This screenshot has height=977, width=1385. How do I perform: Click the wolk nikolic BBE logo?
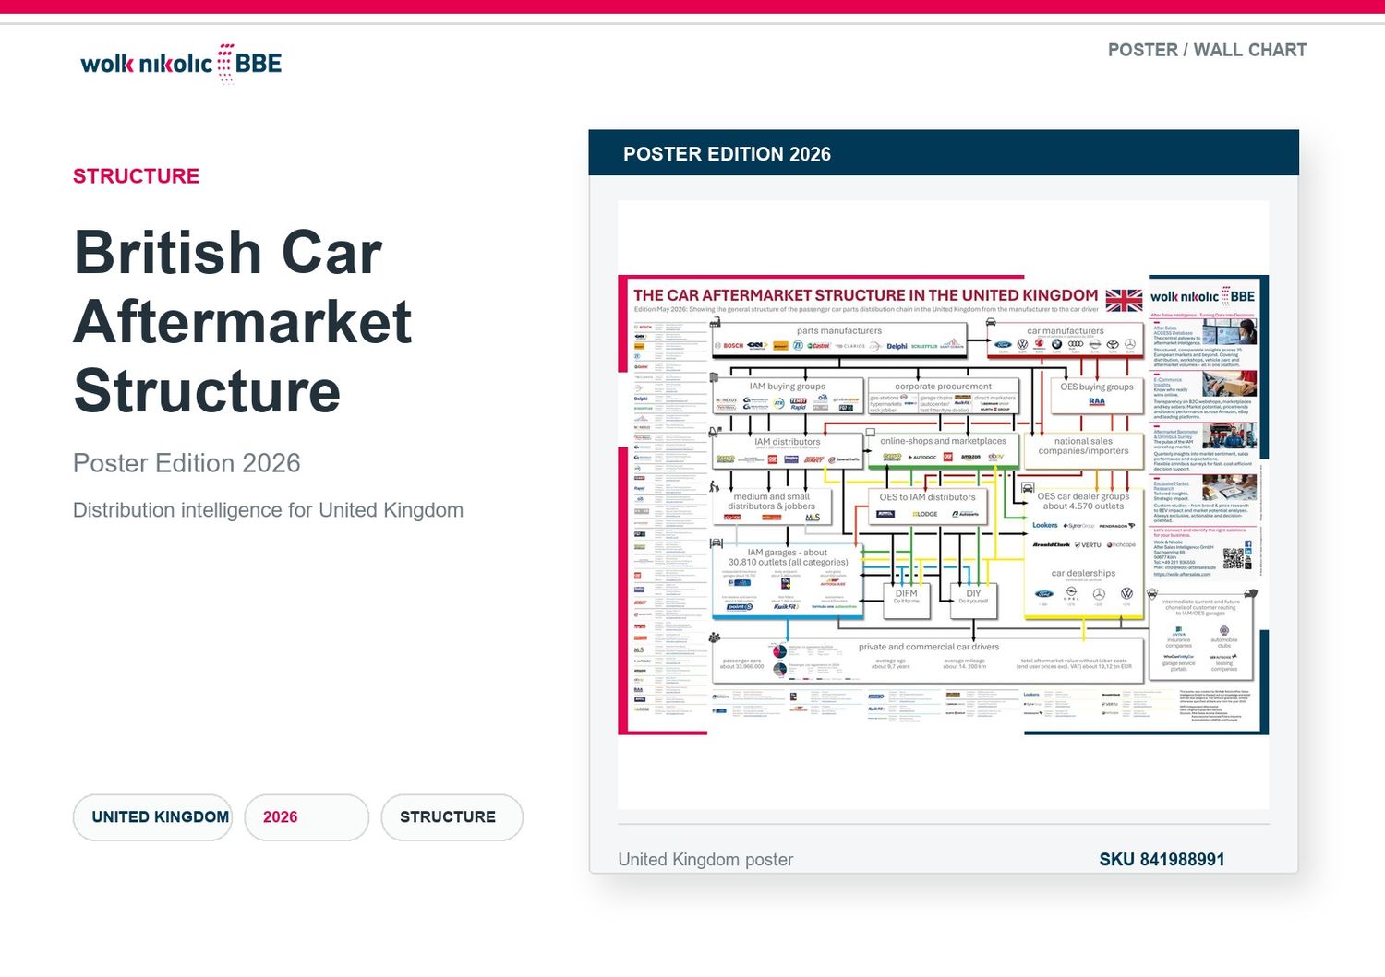[181, 64]
